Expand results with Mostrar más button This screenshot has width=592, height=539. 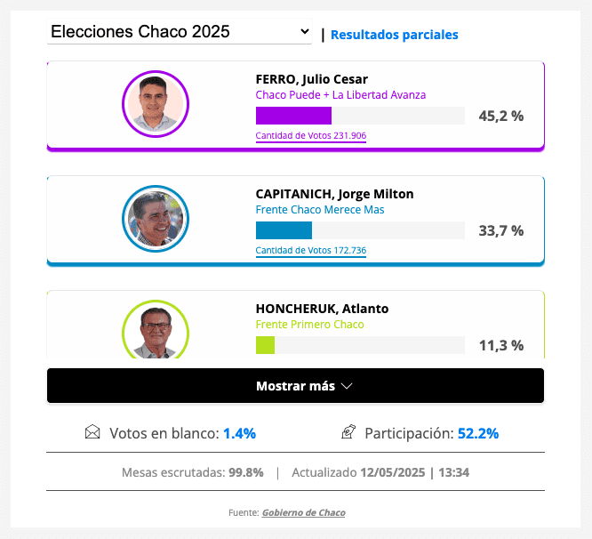click(x=295, y=386)
